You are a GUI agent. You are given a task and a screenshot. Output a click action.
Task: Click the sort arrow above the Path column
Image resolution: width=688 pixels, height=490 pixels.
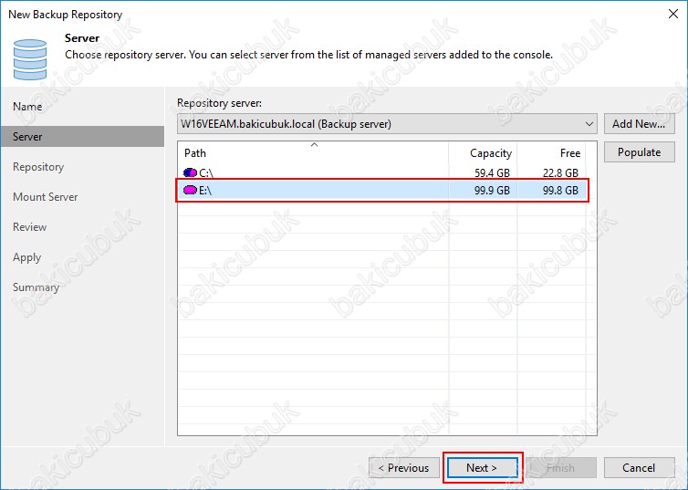314,144
